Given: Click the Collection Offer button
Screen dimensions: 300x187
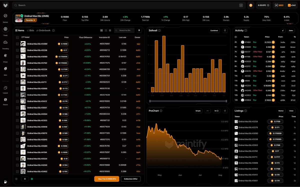Looking at the screenshot, I should pyautogui.click(x=131, y=179).
